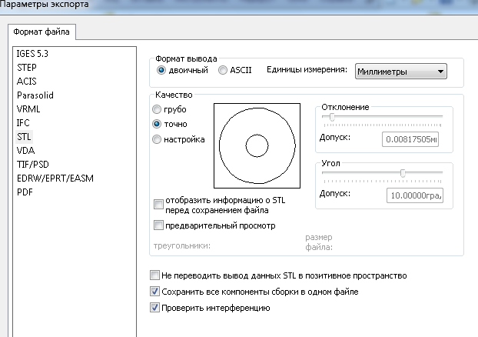Click the angle tolerance input field
Image resolution: width=478 pixels, height=337 pixels.
pos(413,195)
